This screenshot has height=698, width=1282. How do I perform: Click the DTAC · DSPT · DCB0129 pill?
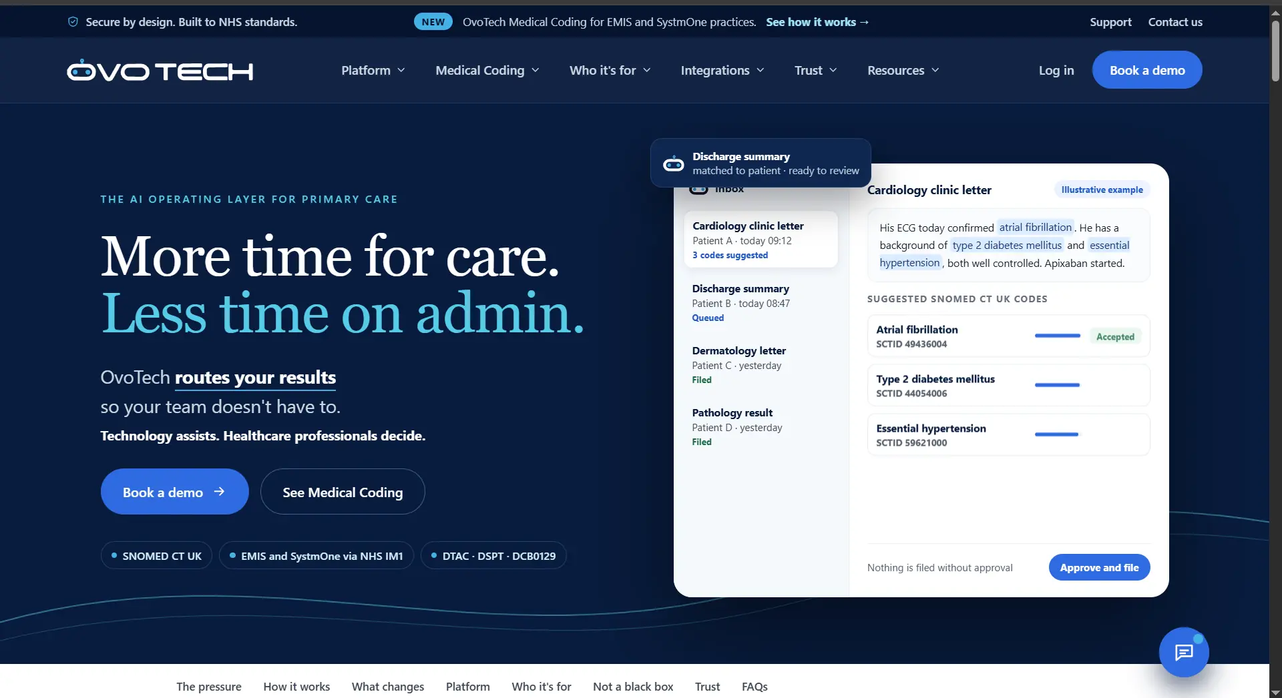pyautogui.click(x=493, y=555)
